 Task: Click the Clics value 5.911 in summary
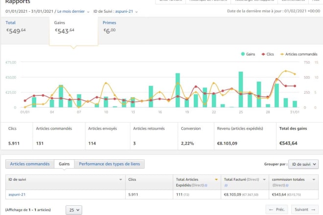(x=14, y=143)
